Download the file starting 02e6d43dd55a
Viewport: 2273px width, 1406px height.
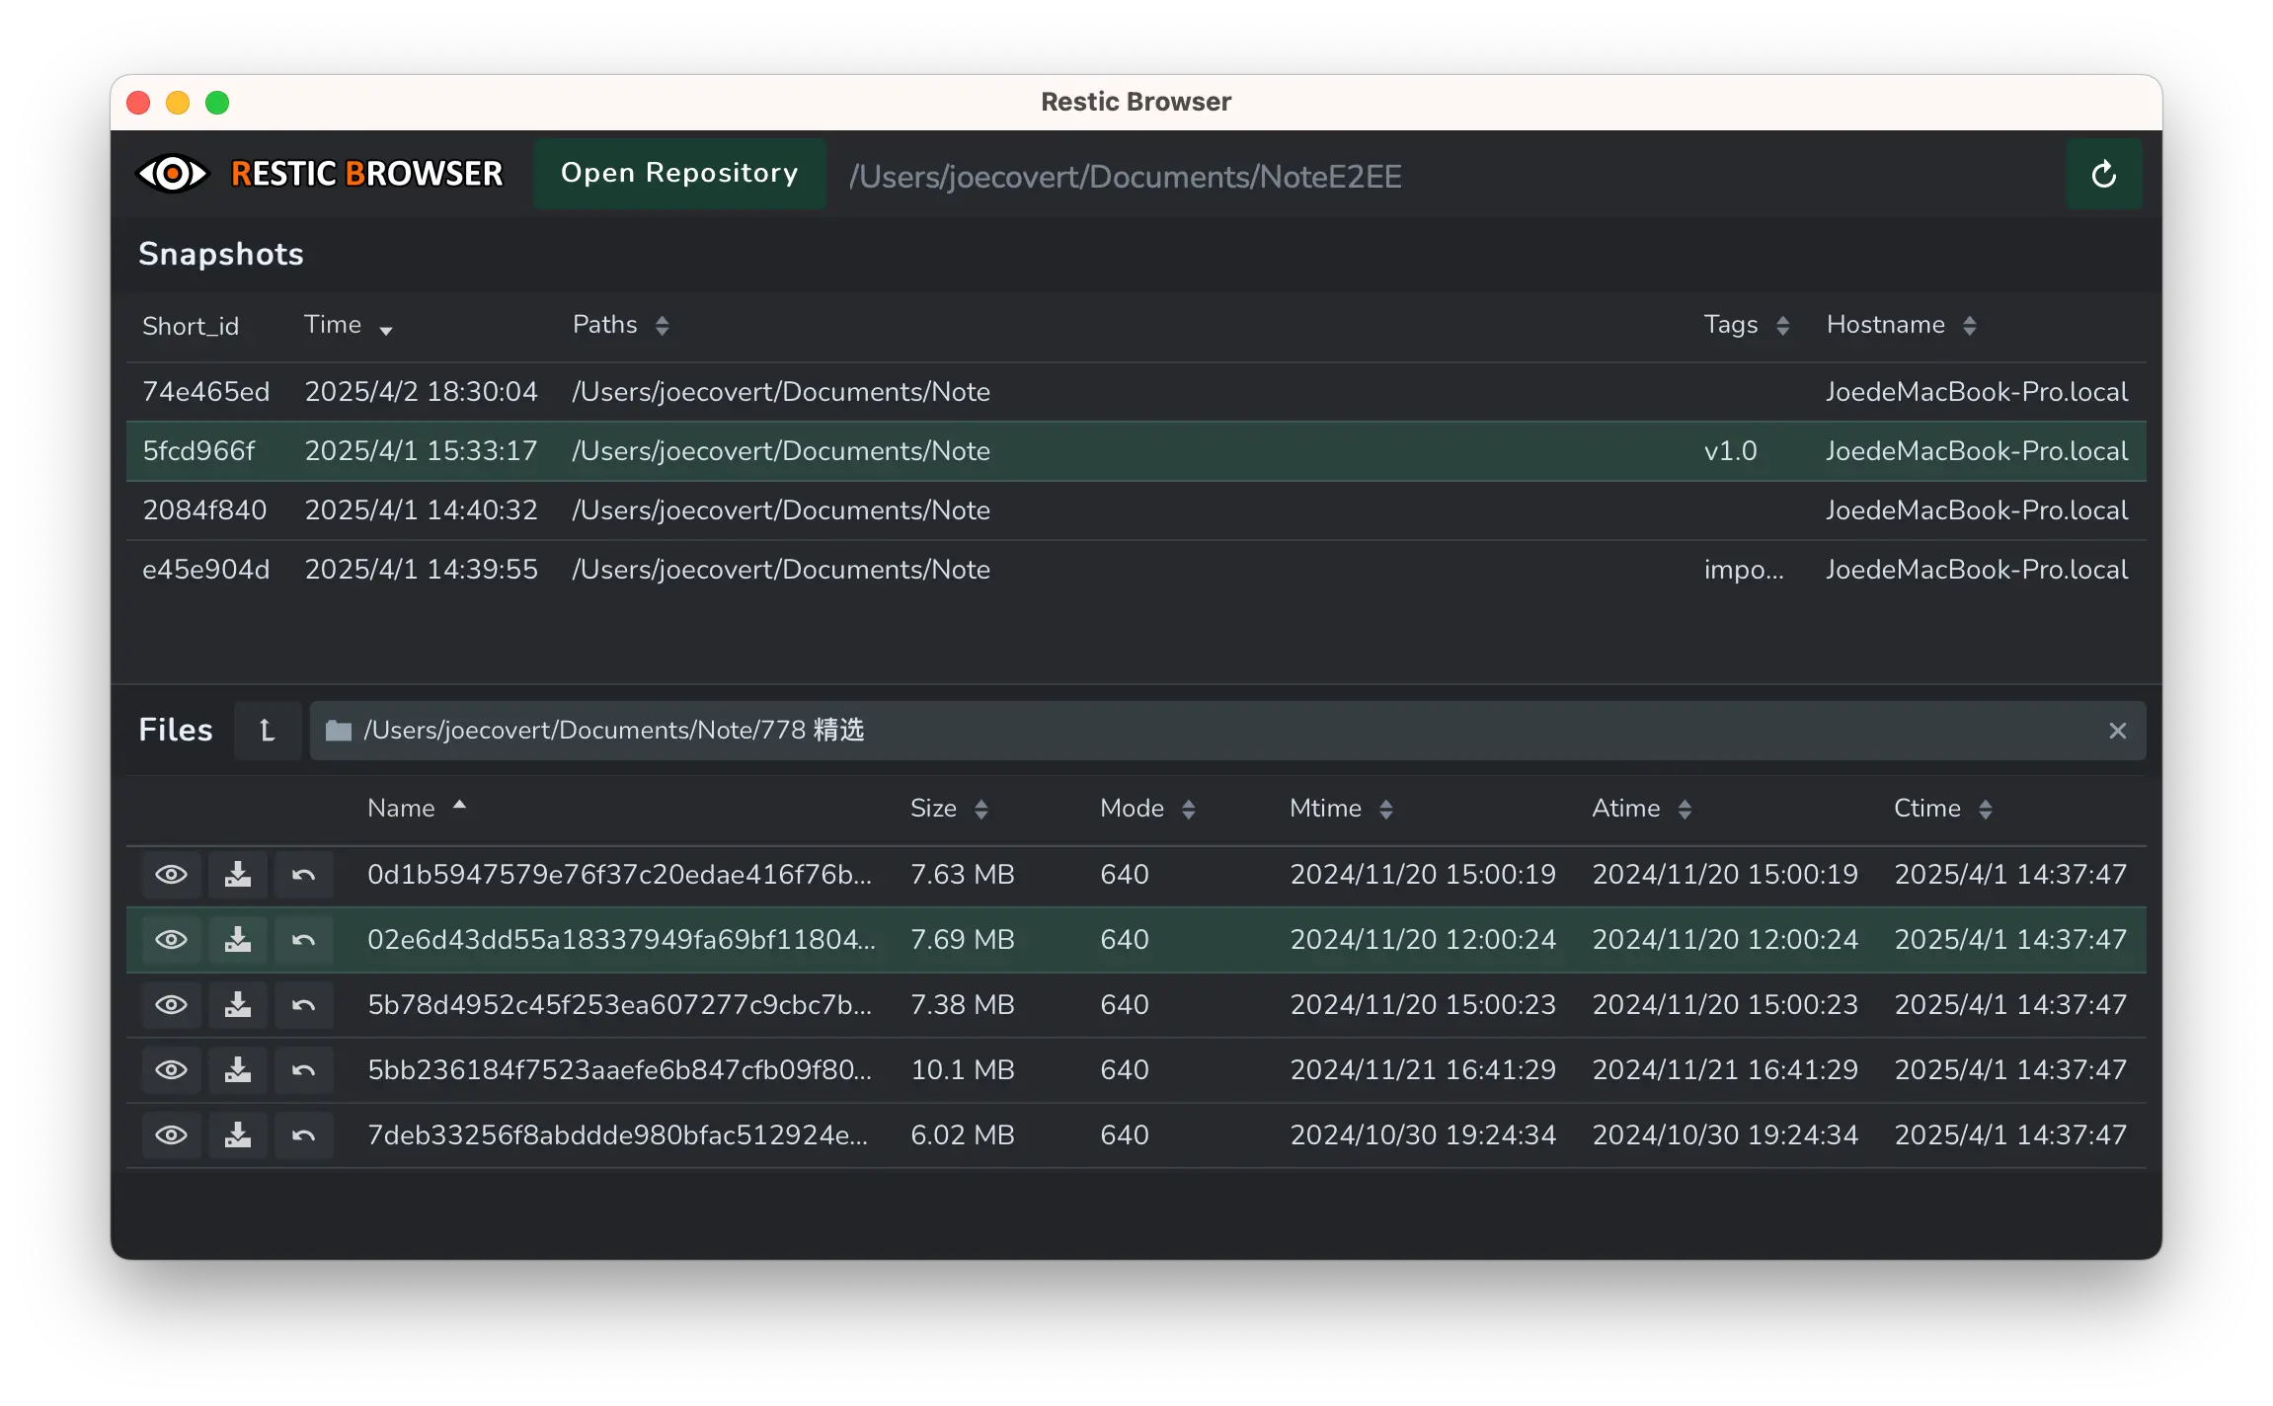click(x=238, y=940)
